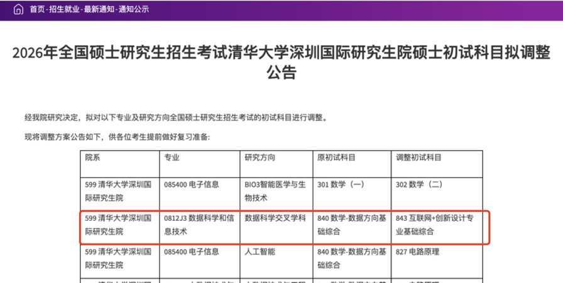The width and height of the screenshot is (563, 283).
Task: Click the 数据科学交叉学科 cell
Action: pos(276,228)
